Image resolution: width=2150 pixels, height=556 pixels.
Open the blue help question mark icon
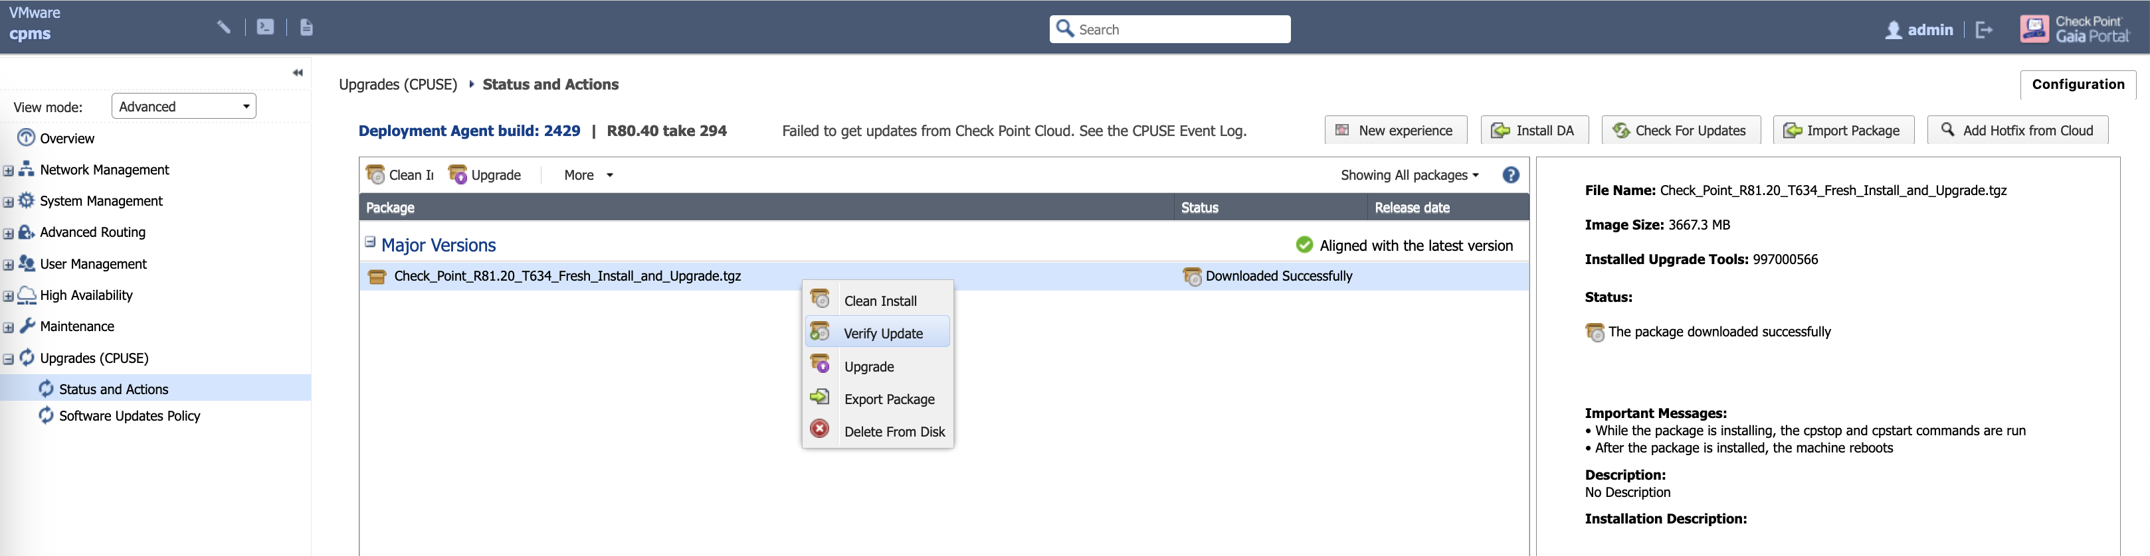coord(1510,175)
